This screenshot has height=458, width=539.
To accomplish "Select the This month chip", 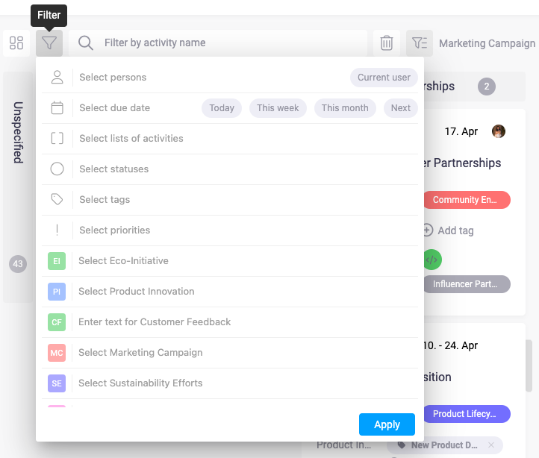I will (x=345, y=108).
